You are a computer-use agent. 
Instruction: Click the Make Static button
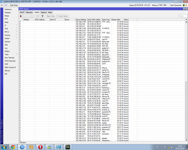(x=51, y=16)
